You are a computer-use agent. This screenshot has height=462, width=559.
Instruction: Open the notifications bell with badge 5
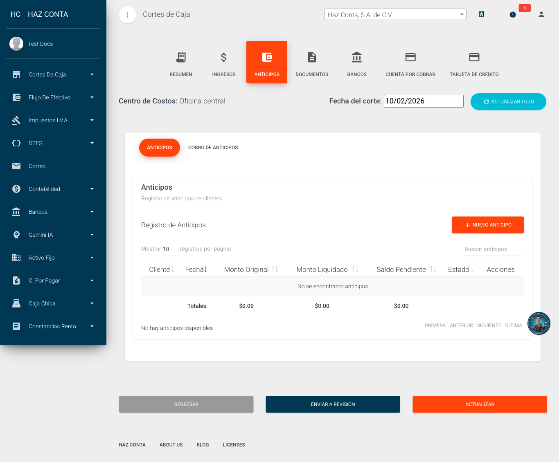pyautogui.click(x=513, y=14)
